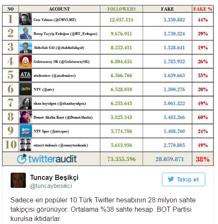Click cüneyt özdemir four-face avatar

(25, 145)
